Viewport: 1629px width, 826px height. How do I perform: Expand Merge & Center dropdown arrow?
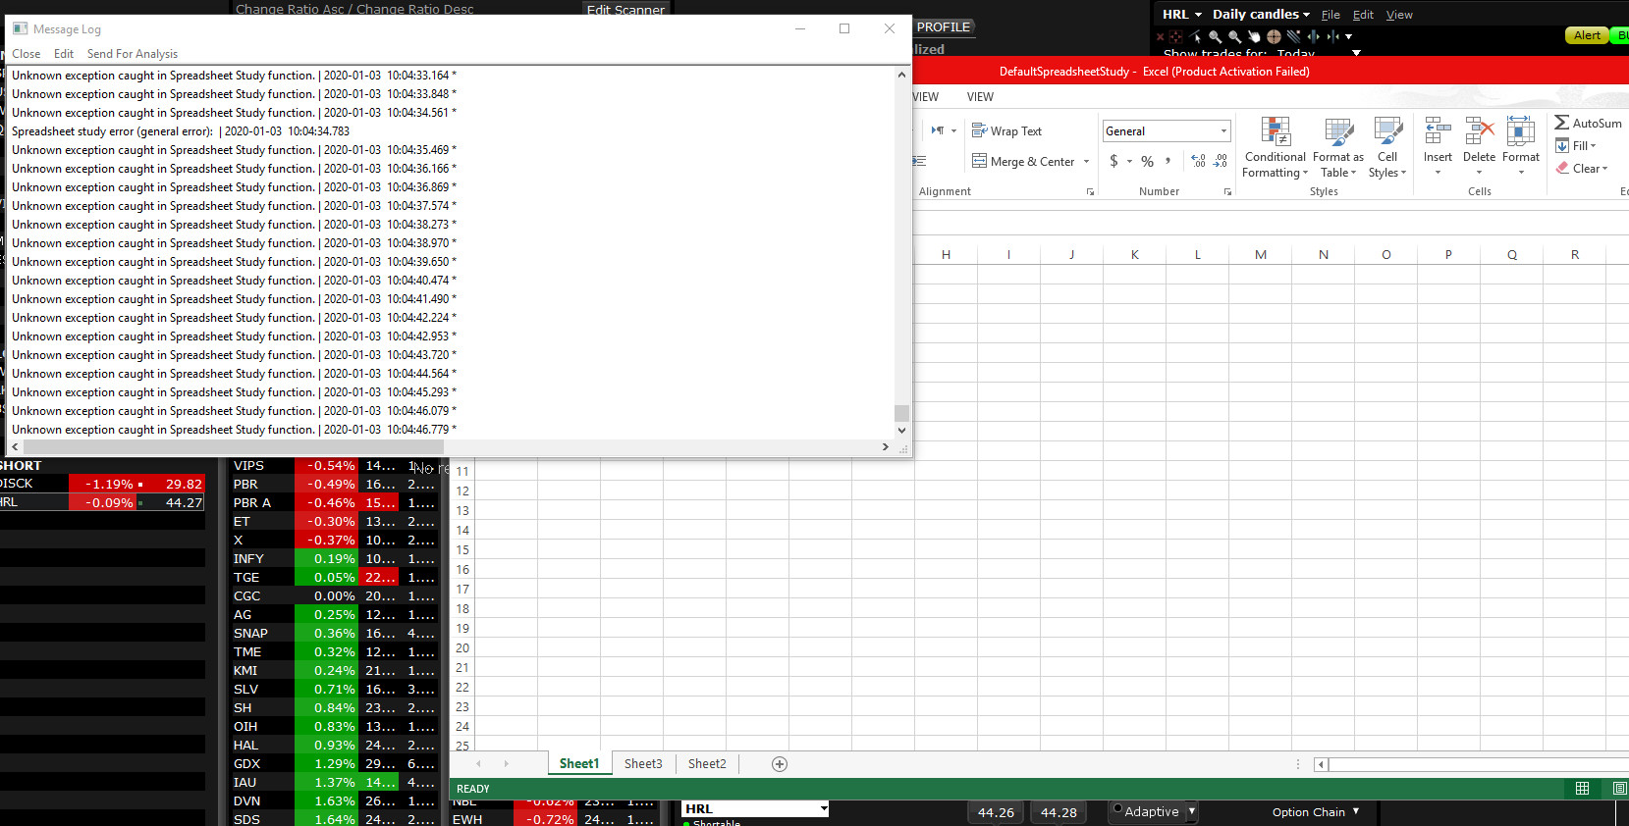(x=1086, y=162)
